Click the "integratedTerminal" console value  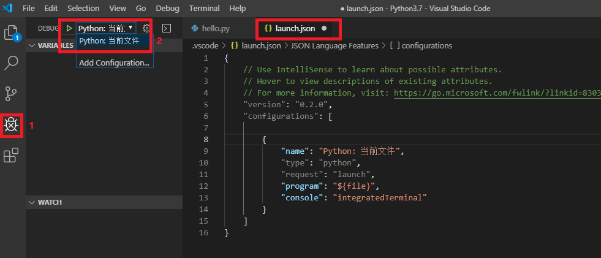[x=379, y=197]
